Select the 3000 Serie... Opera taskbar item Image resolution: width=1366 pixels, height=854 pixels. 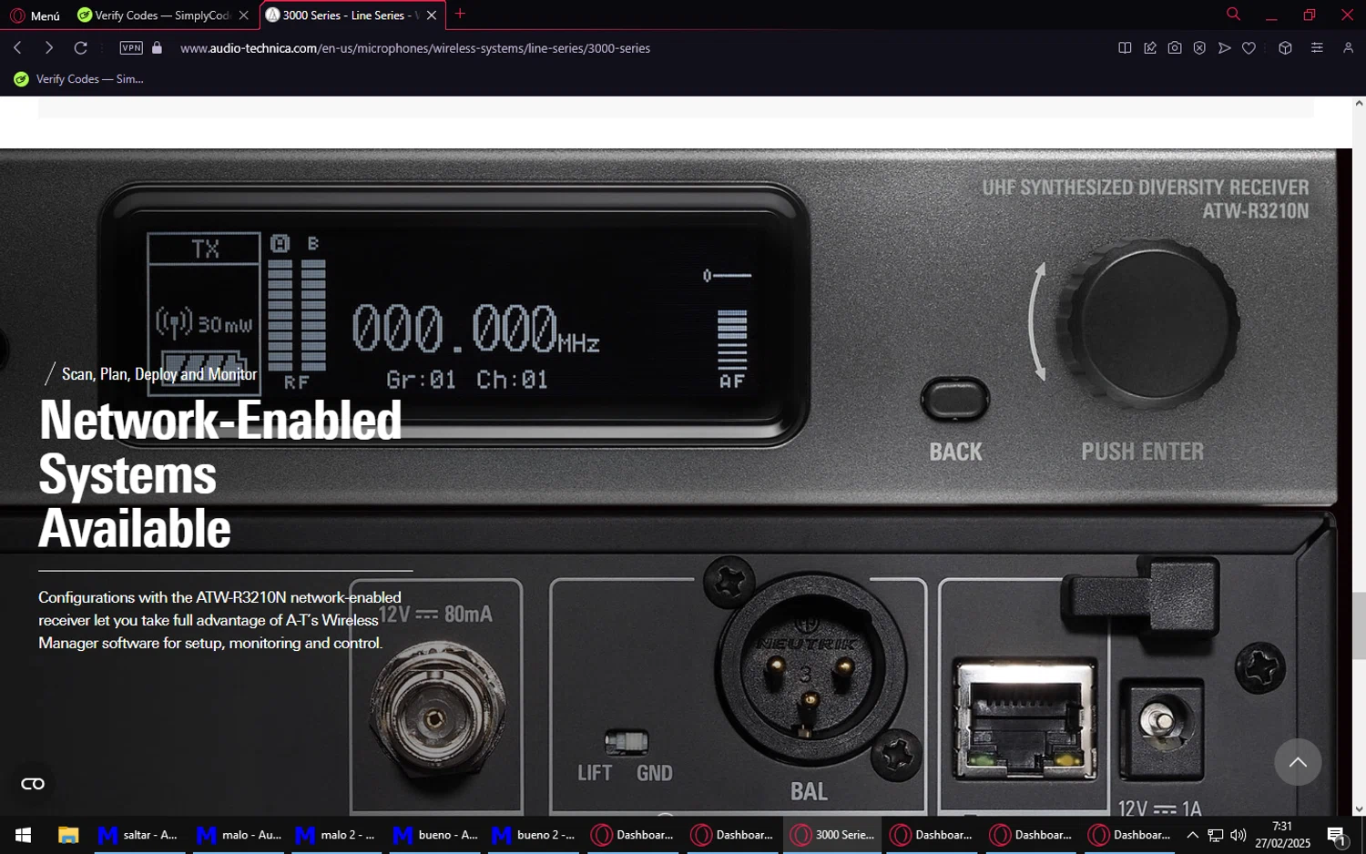pos(832,835)
